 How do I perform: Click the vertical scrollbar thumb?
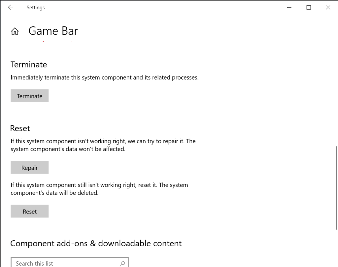[336, 188]
